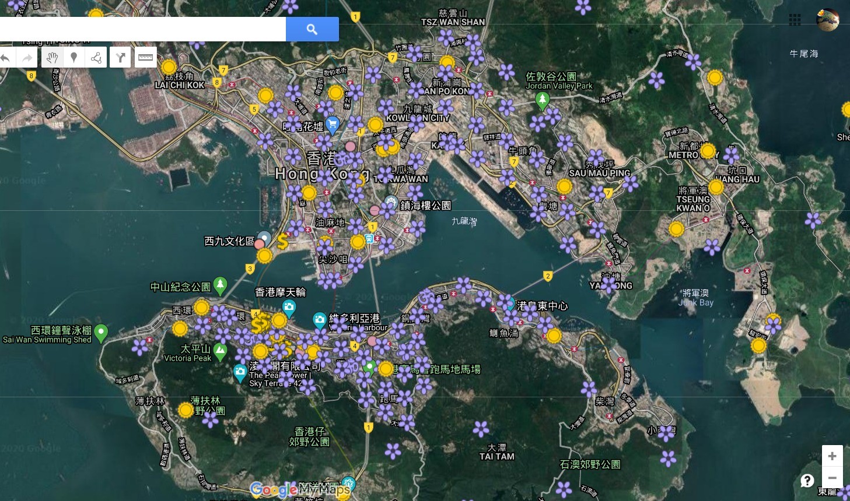Zoom out with the minus button
This screenshot has height=501, width=850.
(832, 478)
